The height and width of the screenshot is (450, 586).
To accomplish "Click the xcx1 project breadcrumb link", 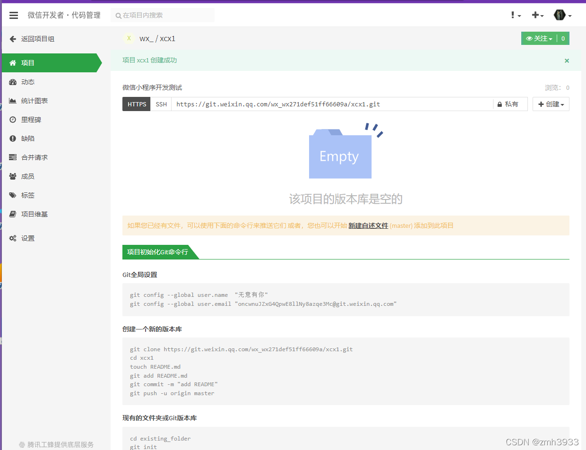I will pos(168,39).
